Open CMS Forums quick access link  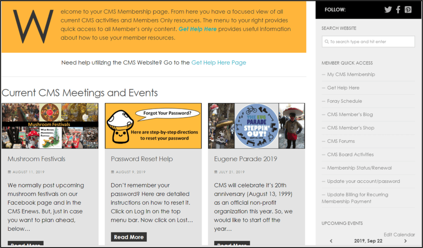click(341, 141)
